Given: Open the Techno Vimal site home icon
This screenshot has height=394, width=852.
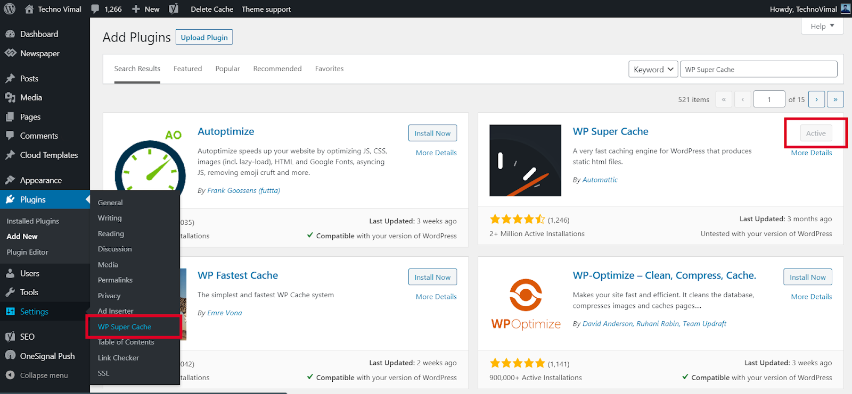Looking at the screenshot, I should click(29, 9).
